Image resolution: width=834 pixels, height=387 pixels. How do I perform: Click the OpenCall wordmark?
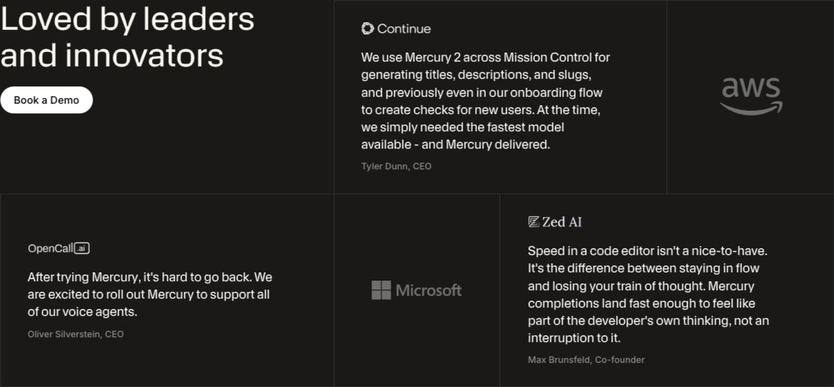[50, 248]
